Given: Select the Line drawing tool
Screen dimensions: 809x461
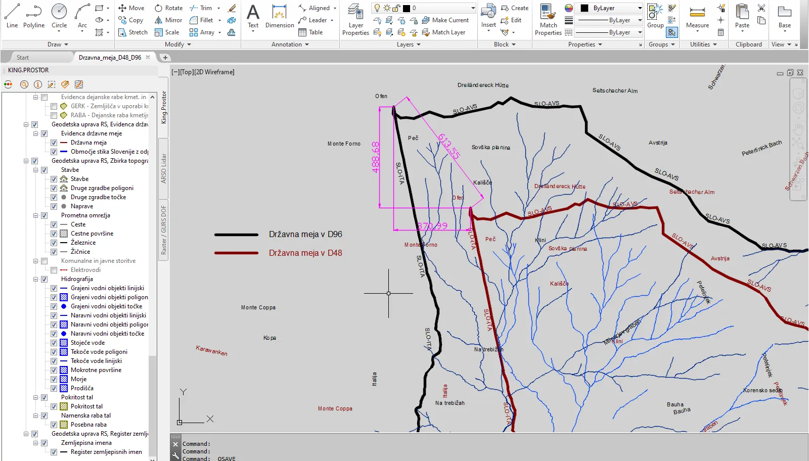Looking at the screenshot, I should point(12,16).
